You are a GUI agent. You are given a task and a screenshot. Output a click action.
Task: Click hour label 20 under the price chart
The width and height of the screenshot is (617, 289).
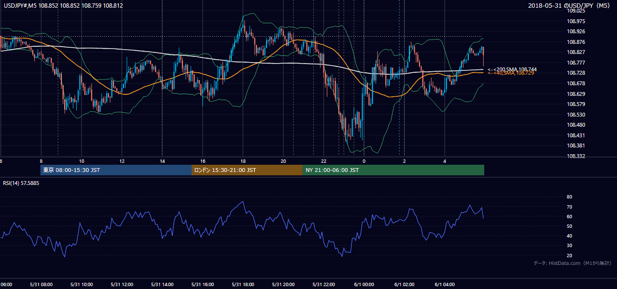click(283, 161)
